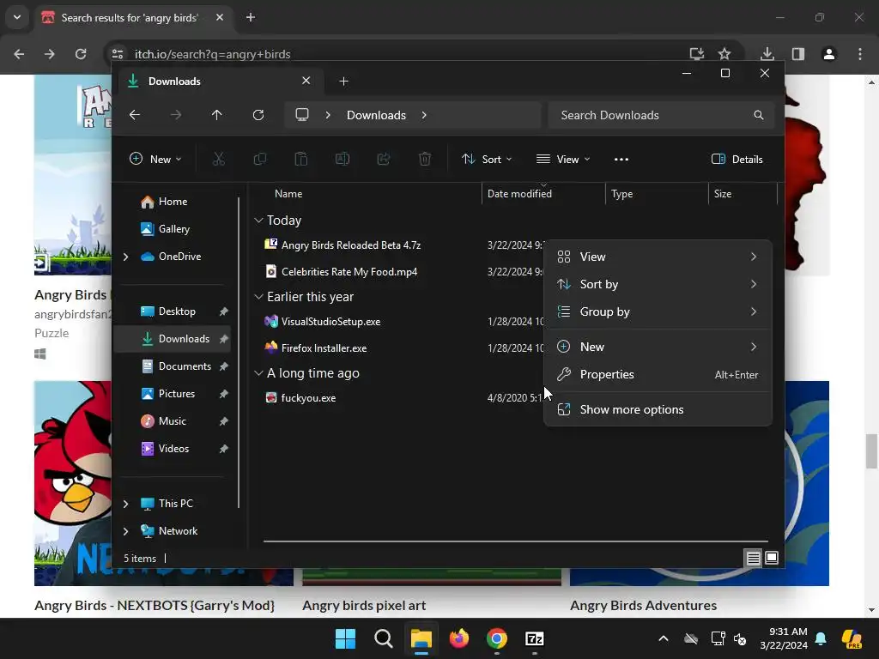Select Home in navigation pane

coord(172,202)
